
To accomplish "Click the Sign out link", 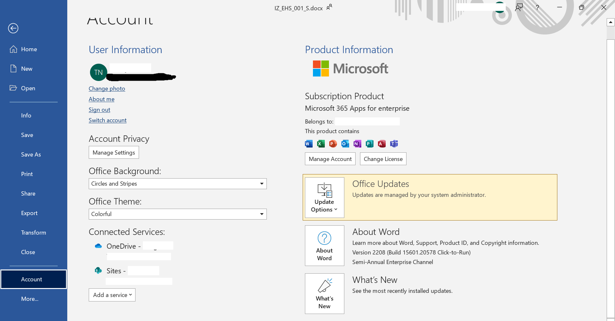I will tap(99, 110).
